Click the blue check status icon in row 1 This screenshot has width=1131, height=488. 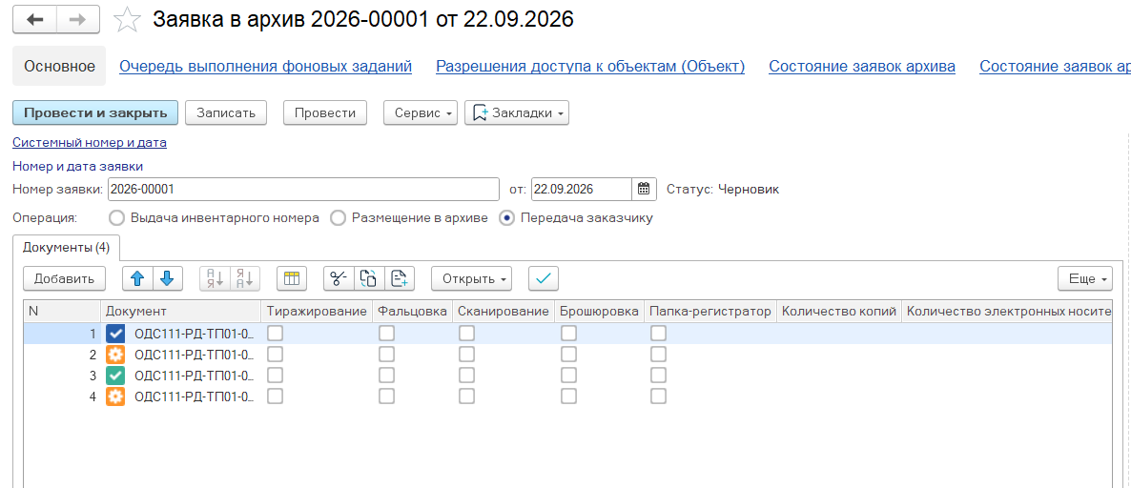click(115, 334)
